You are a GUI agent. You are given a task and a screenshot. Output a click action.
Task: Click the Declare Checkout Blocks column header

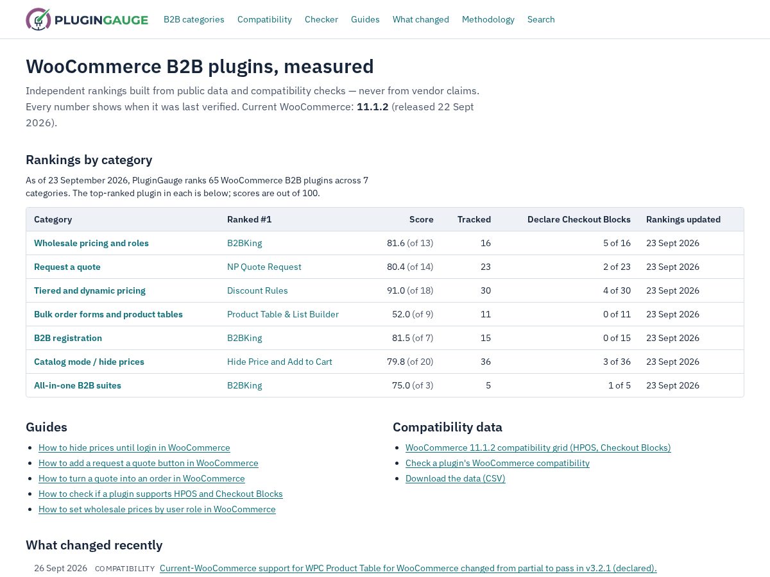pyautogui.click(x=579, y=219)
